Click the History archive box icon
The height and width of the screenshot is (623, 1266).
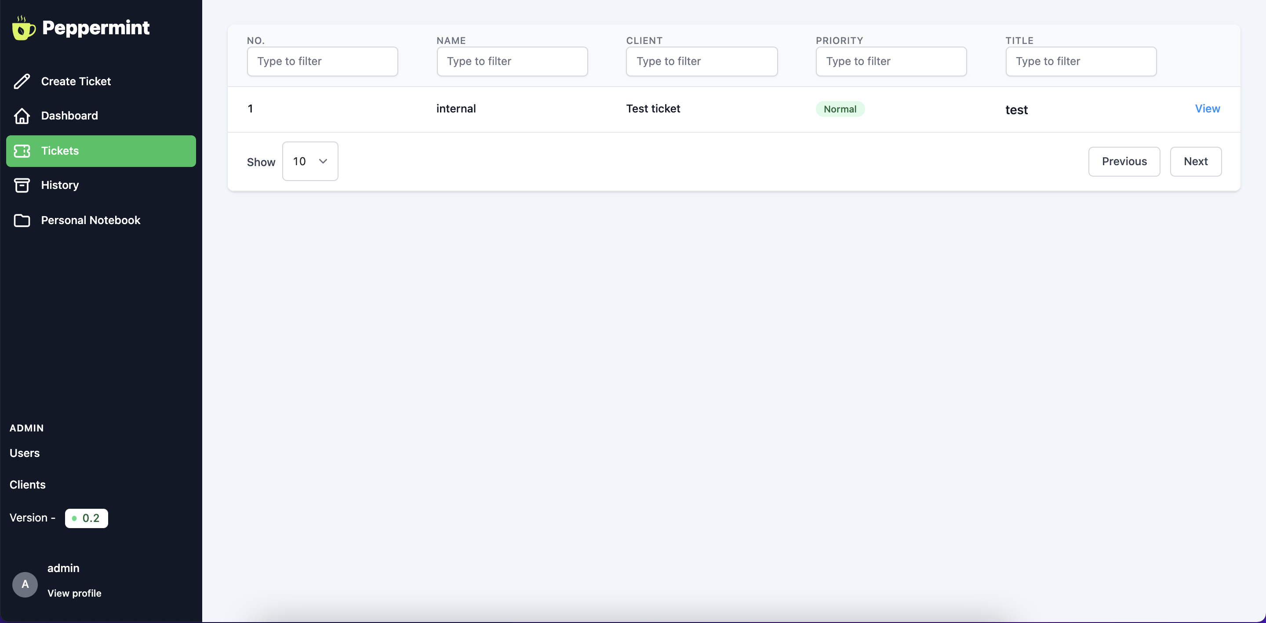click(22, 185)
